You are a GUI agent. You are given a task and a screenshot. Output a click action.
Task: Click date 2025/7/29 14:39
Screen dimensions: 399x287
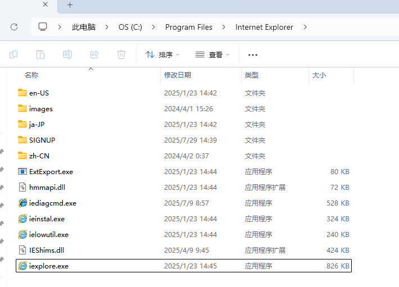191,140
